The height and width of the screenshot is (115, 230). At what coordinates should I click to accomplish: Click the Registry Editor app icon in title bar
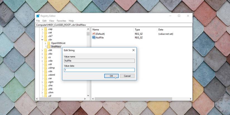click(x=38, y=16)
